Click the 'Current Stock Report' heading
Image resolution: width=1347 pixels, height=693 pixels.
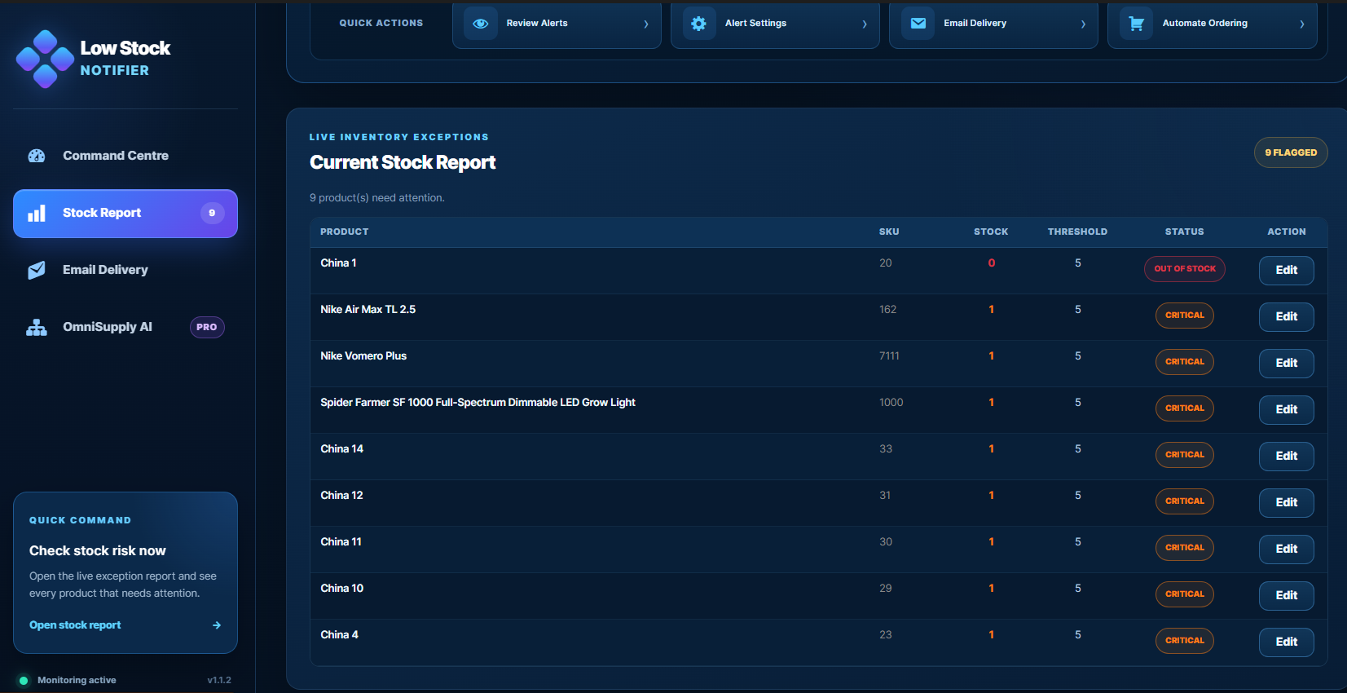pos(403,162)
